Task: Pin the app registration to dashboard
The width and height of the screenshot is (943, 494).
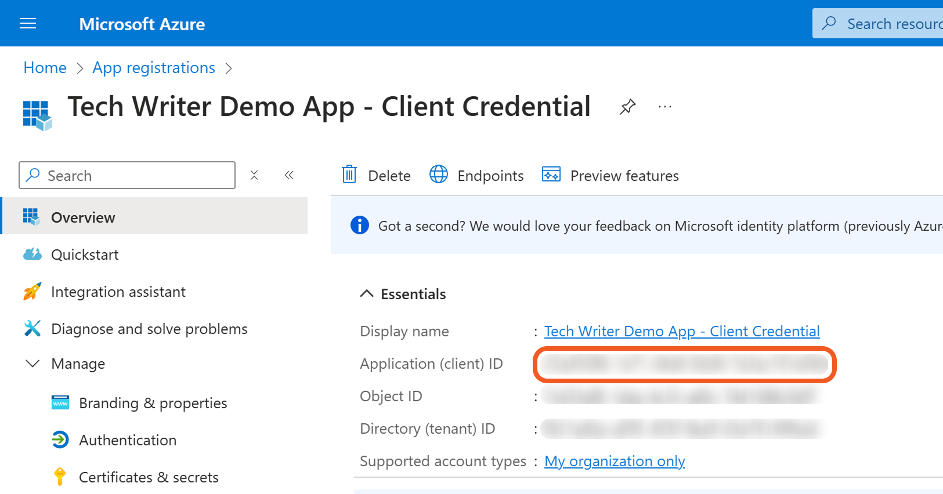Action: coord(627,107)
